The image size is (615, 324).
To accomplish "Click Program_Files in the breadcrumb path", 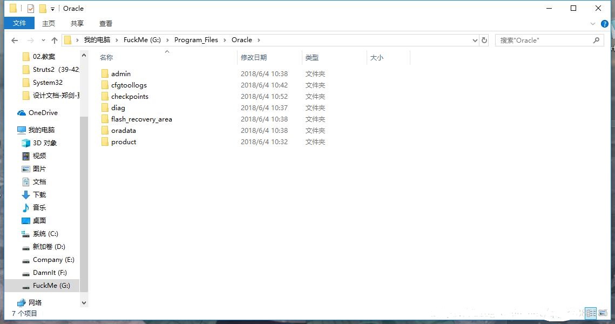I will pos(196,40).
